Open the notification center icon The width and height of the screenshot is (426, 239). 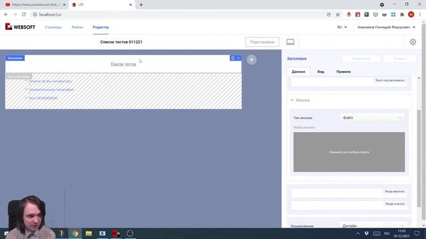pyautogui.click(x=417, y=233)
